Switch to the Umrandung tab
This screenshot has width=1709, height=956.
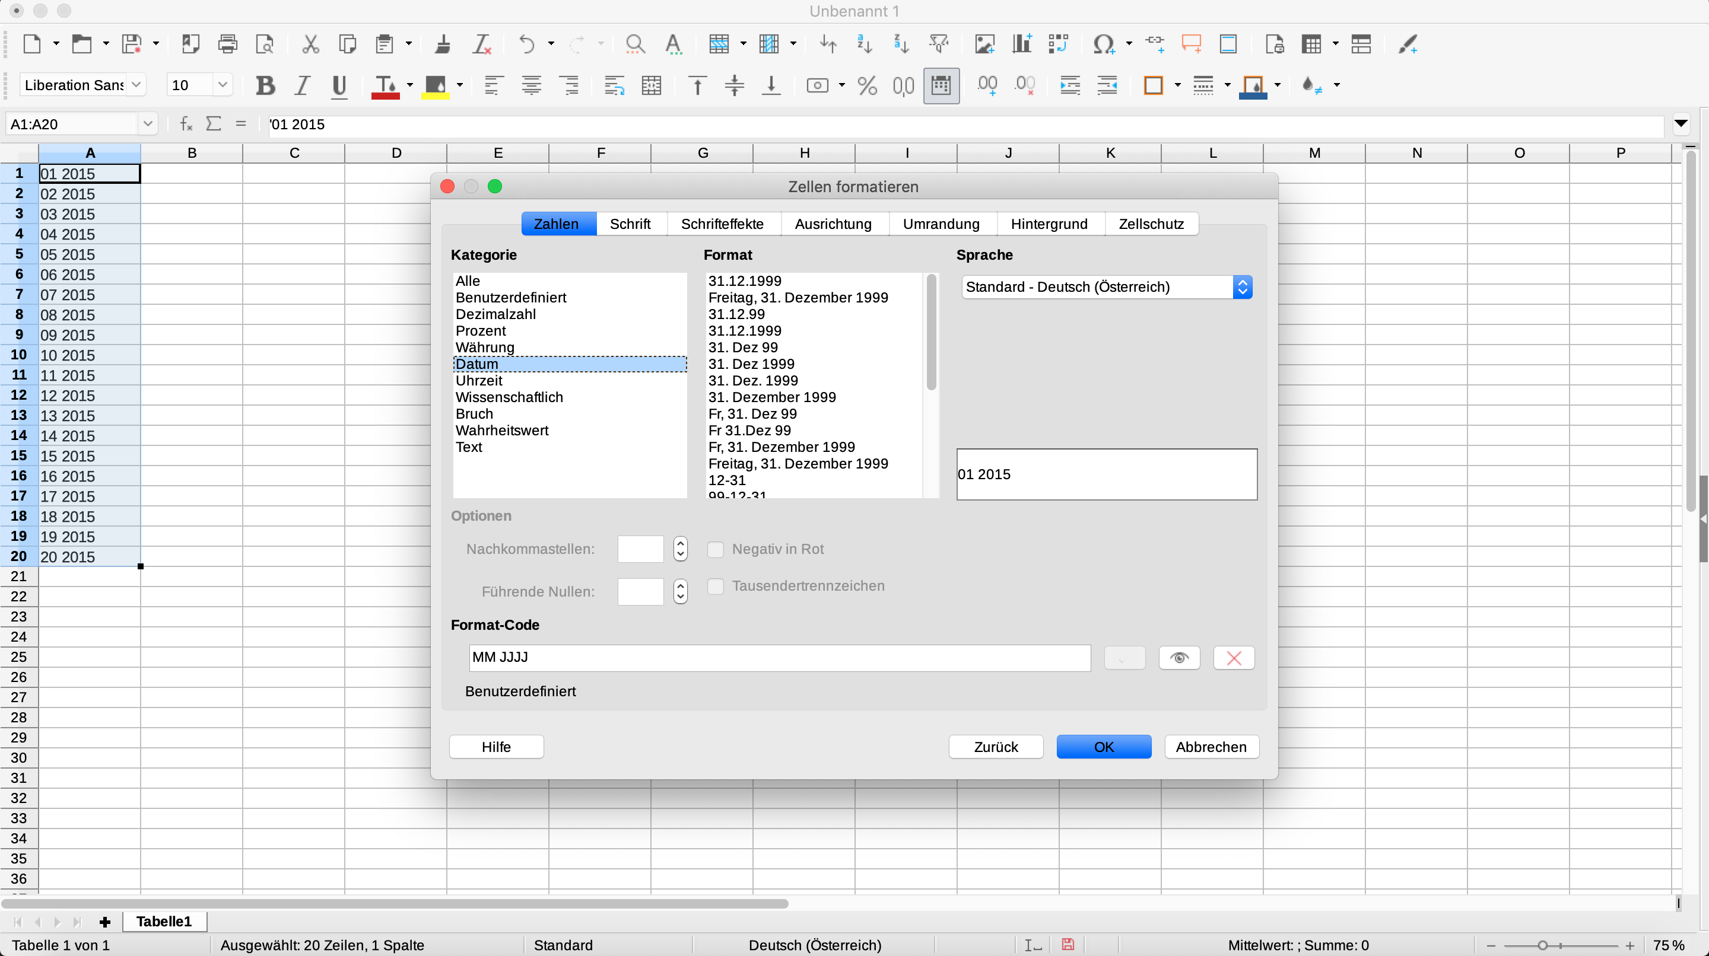pyautogui.click(x=941, y=224)
